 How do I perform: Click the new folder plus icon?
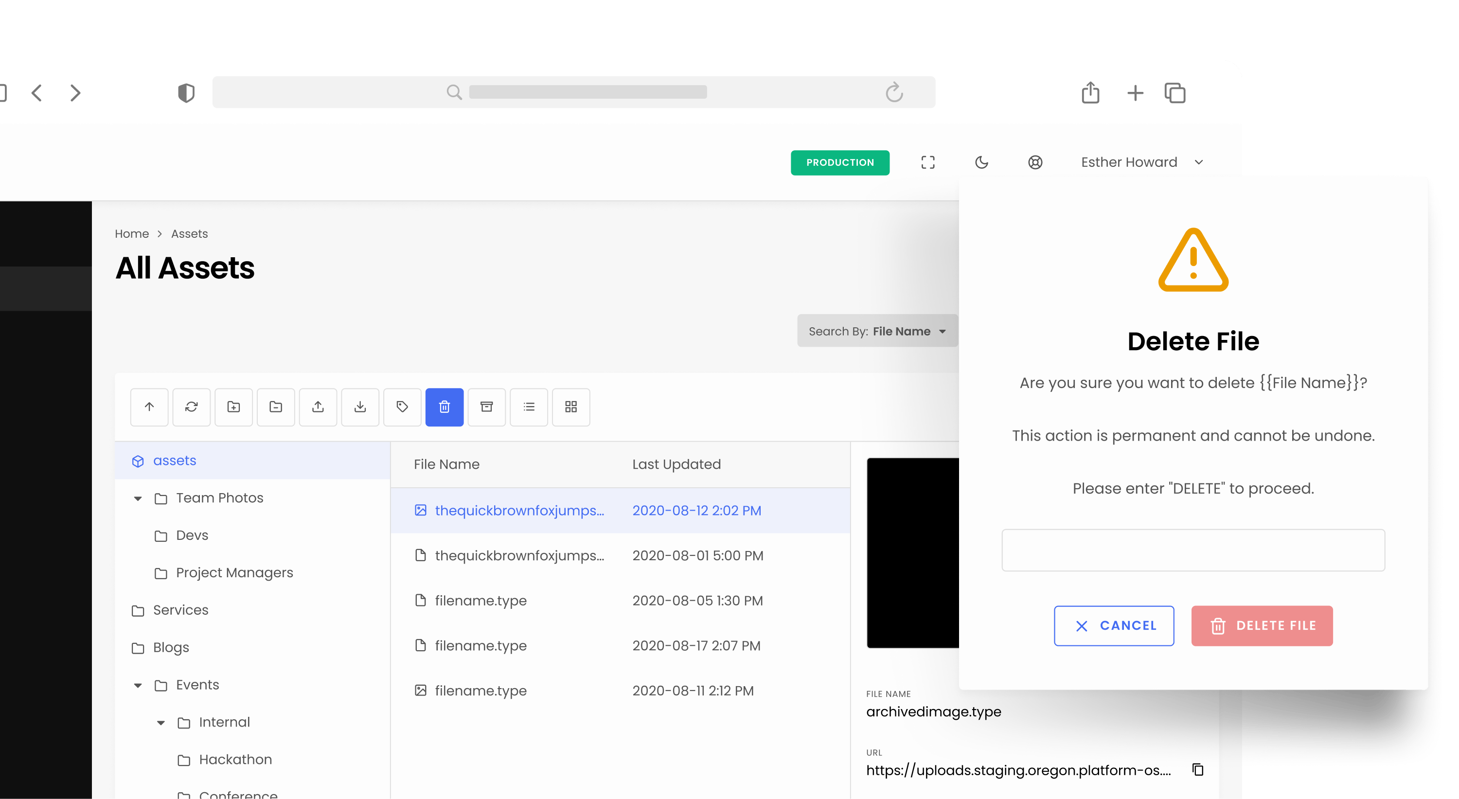[x=233, y=407]
